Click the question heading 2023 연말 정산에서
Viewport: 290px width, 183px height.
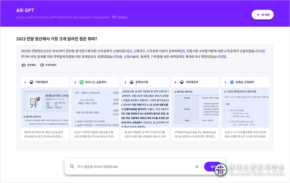56,39
